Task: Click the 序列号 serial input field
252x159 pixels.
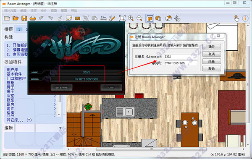Action: (x=181, y=63)
